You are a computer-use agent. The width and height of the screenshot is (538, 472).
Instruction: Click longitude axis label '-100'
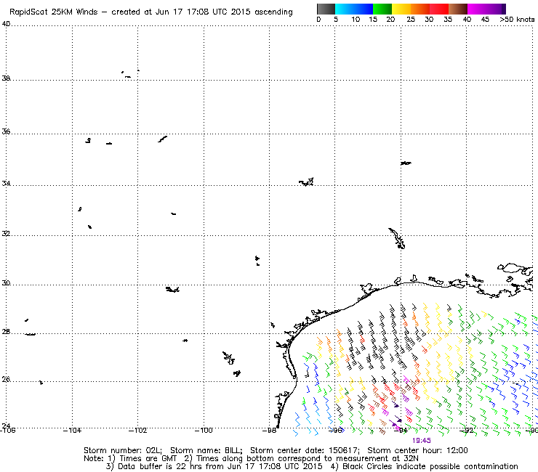(204, 431)
